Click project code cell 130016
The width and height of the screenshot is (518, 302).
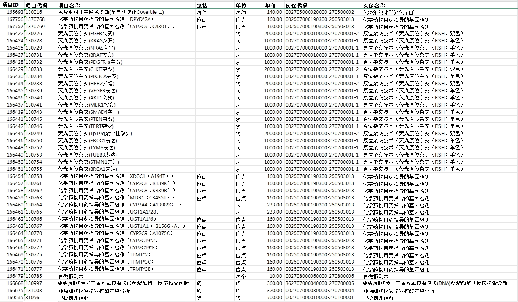(34, 12)
